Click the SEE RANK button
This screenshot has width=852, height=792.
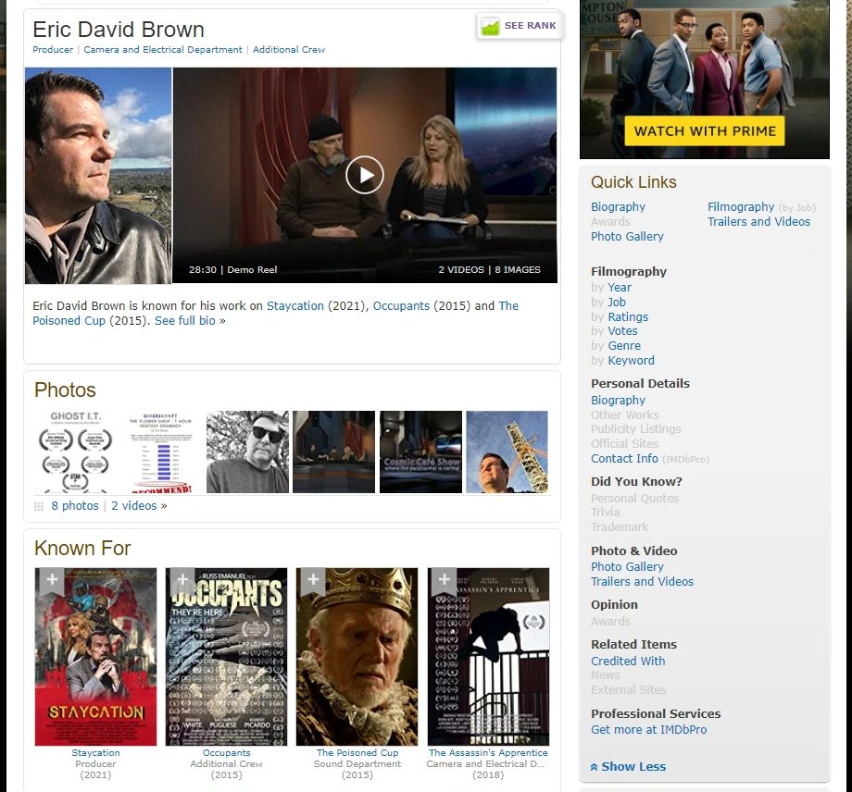pyautogui.click(x=520, y=26)
